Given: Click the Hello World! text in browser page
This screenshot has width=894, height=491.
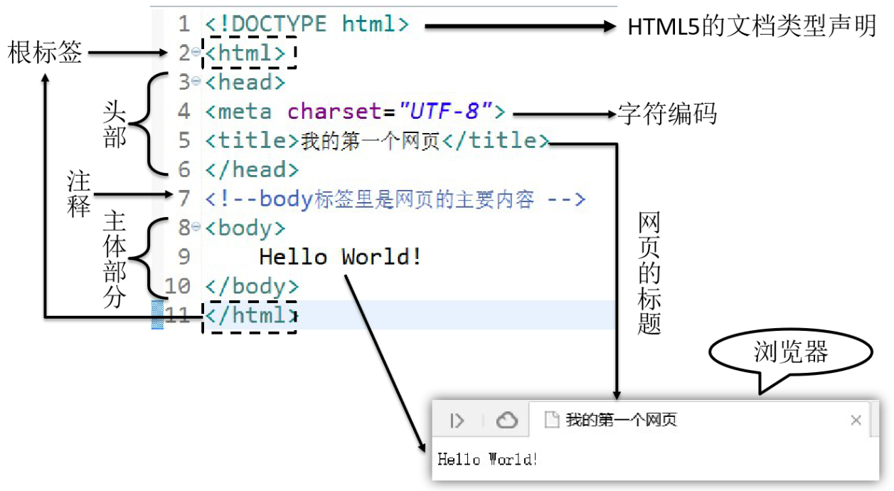Looking at the screenshot, I should tap(488, 460).
